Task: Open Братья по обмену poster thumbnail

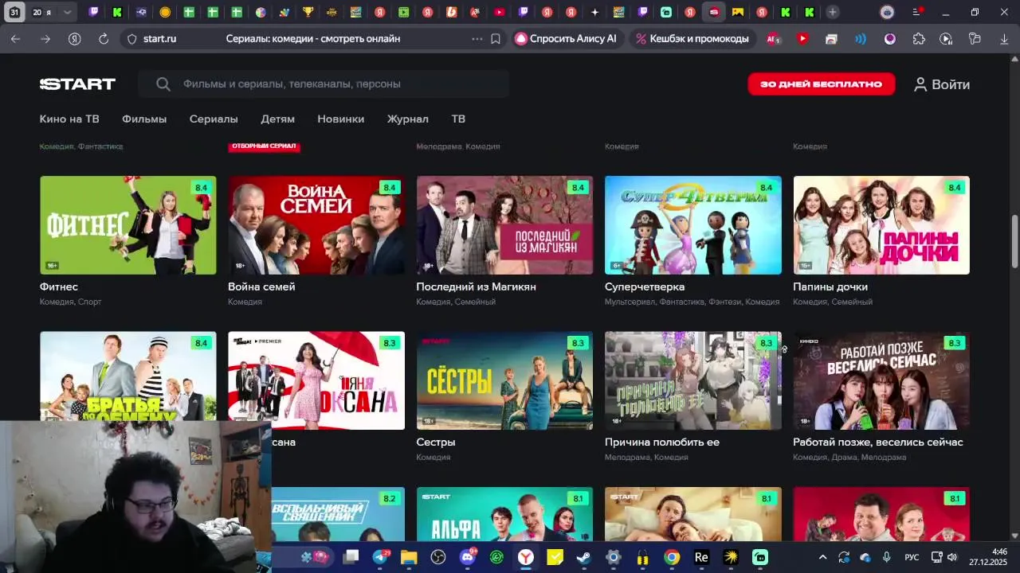Action: pyautogui.click(x=128, y=376)
